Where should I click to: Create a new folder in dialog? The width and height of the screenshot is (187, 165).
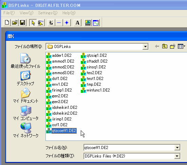(x=172, y=46)
